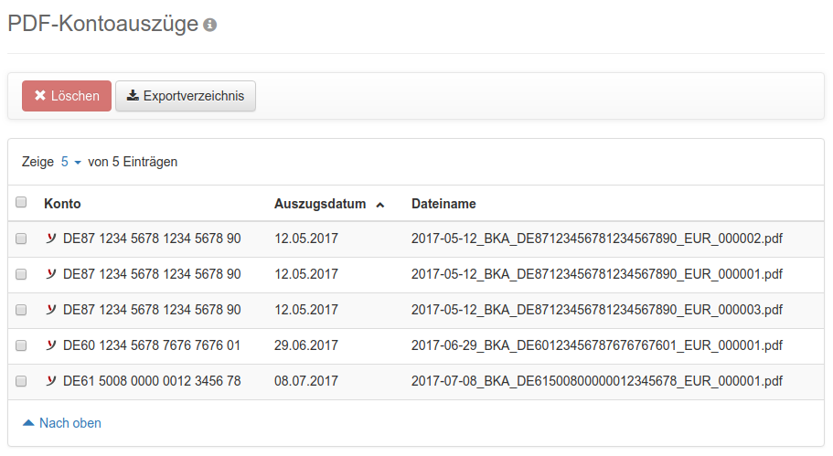The width and height of the screenshot is (833, 456).
Task: Click the bank icon in the 2017-05-12 EUR_000001.pdf row
Action: (51, 274)
